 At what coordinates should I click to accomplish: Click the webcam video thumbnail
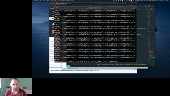16,87
